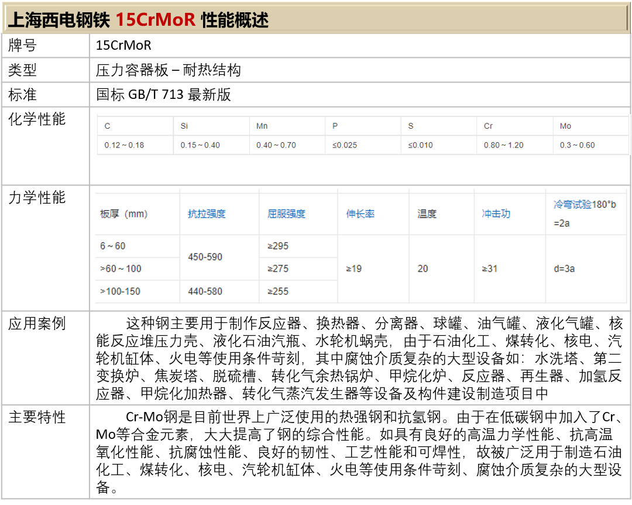Select the carbon value 0.12～0.18 cell

124,145
